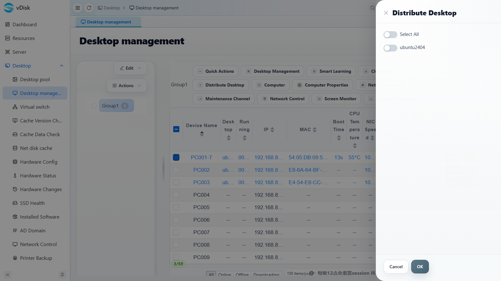Open the Actions dropdown
This screenshot has height=281, width=501.
[x=127, y=86]
